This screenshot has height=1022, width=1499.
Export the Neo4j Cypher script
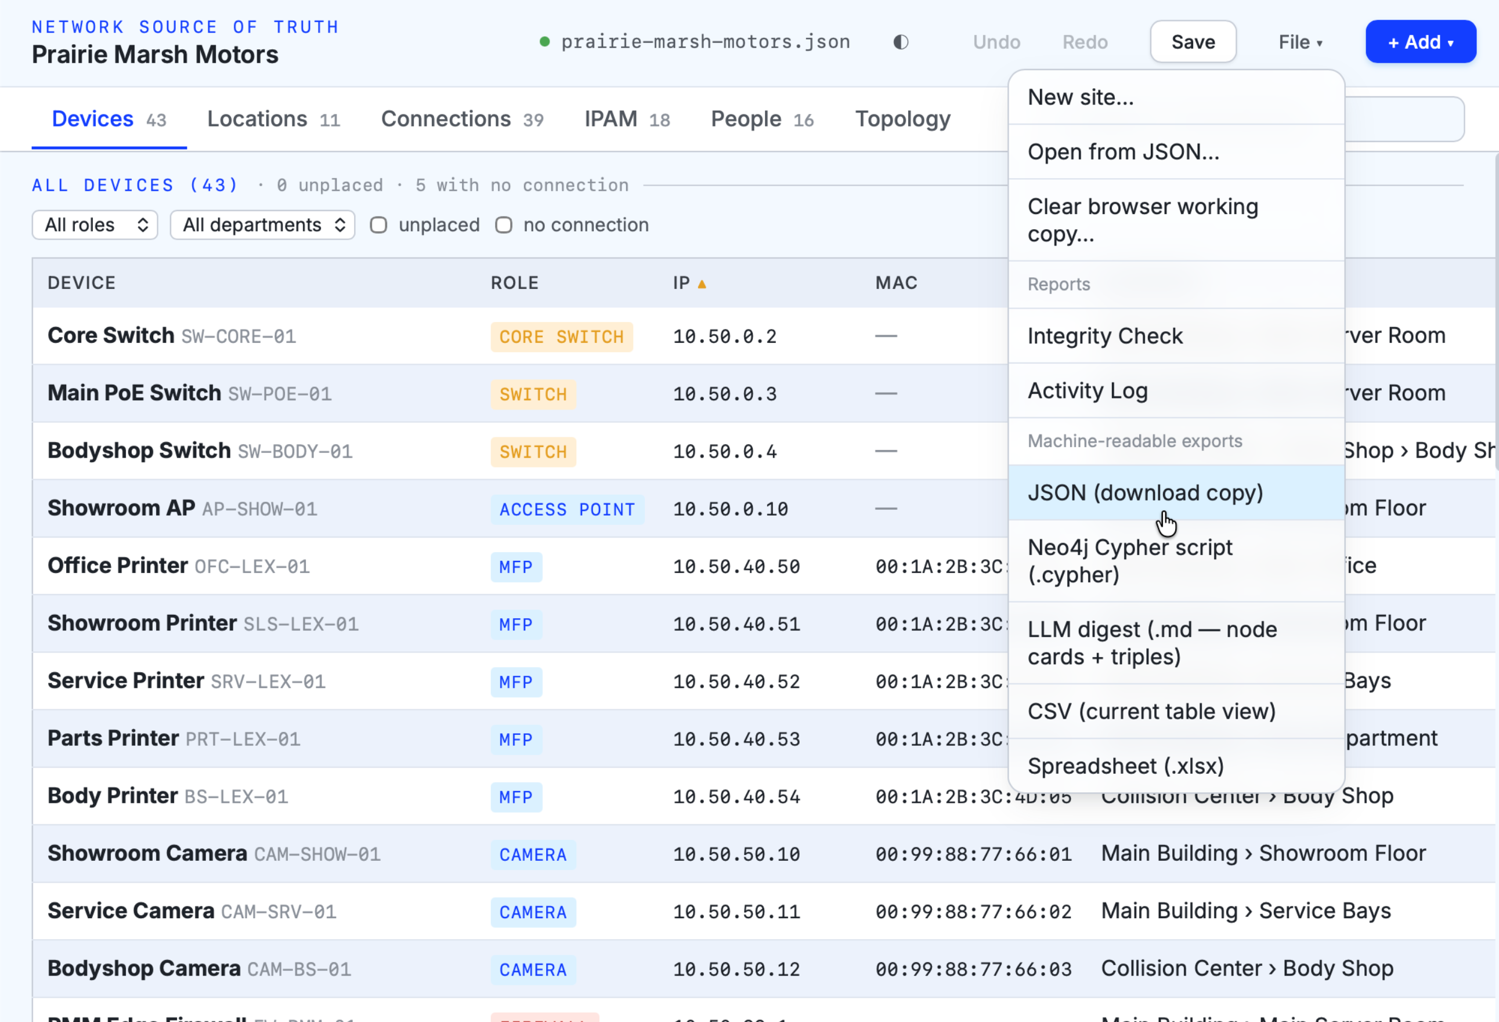pyautogui.click(x=1176, y=561)
